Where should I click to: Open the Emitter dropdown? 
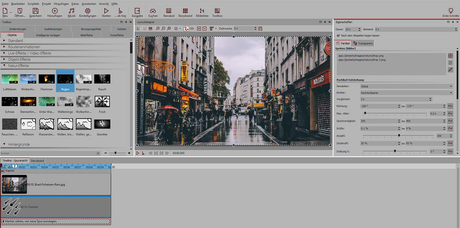point(406,93)
